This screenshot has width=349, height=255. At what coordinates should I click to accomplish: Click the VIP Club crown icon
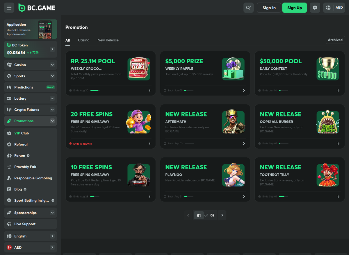point(9,133)
